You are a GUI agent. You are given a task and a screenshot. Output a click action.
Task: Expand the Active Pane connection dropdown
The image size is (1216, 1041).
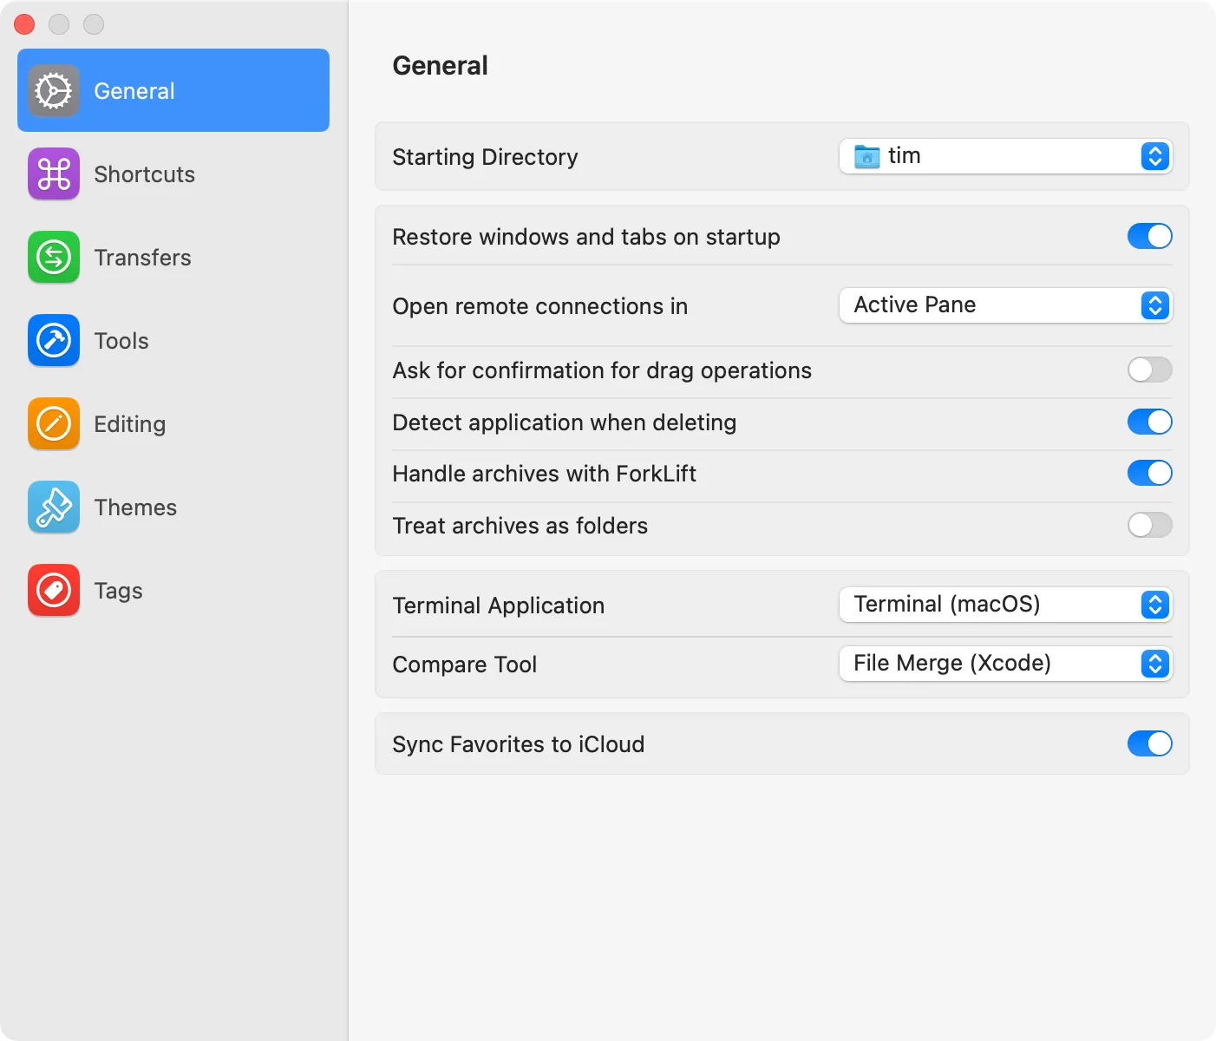pos(1005,305)
